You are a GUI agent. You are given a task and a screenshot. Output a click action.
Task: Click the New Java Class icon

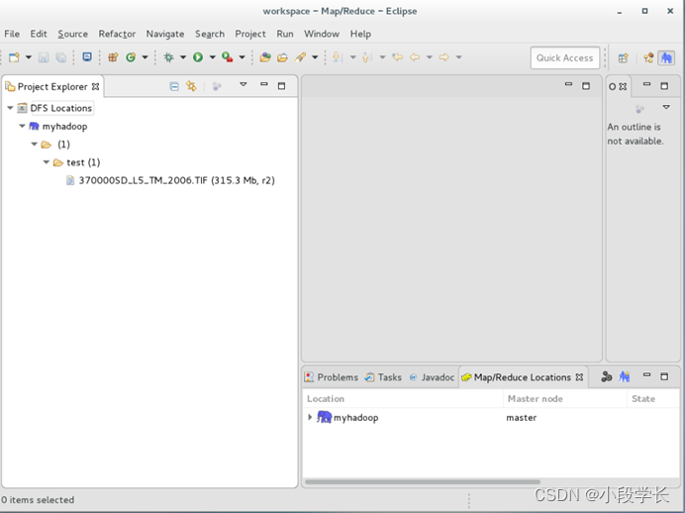point(131,57)
